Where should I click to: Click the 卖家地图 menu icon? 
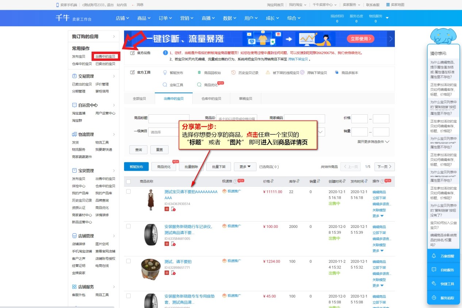point(388,5)
